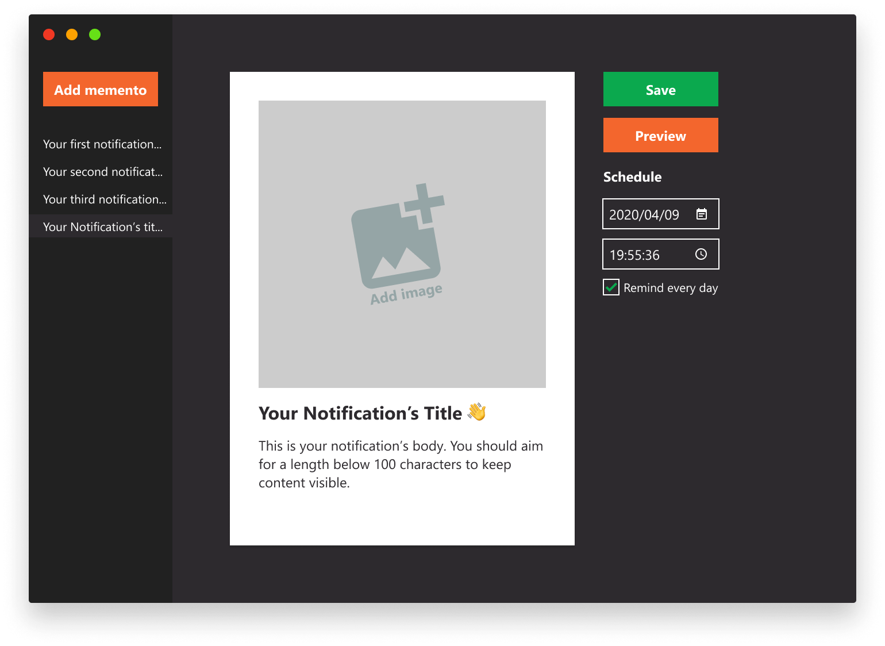
Task: Open the clock time picker icon
Action: [x=701, y=254]
